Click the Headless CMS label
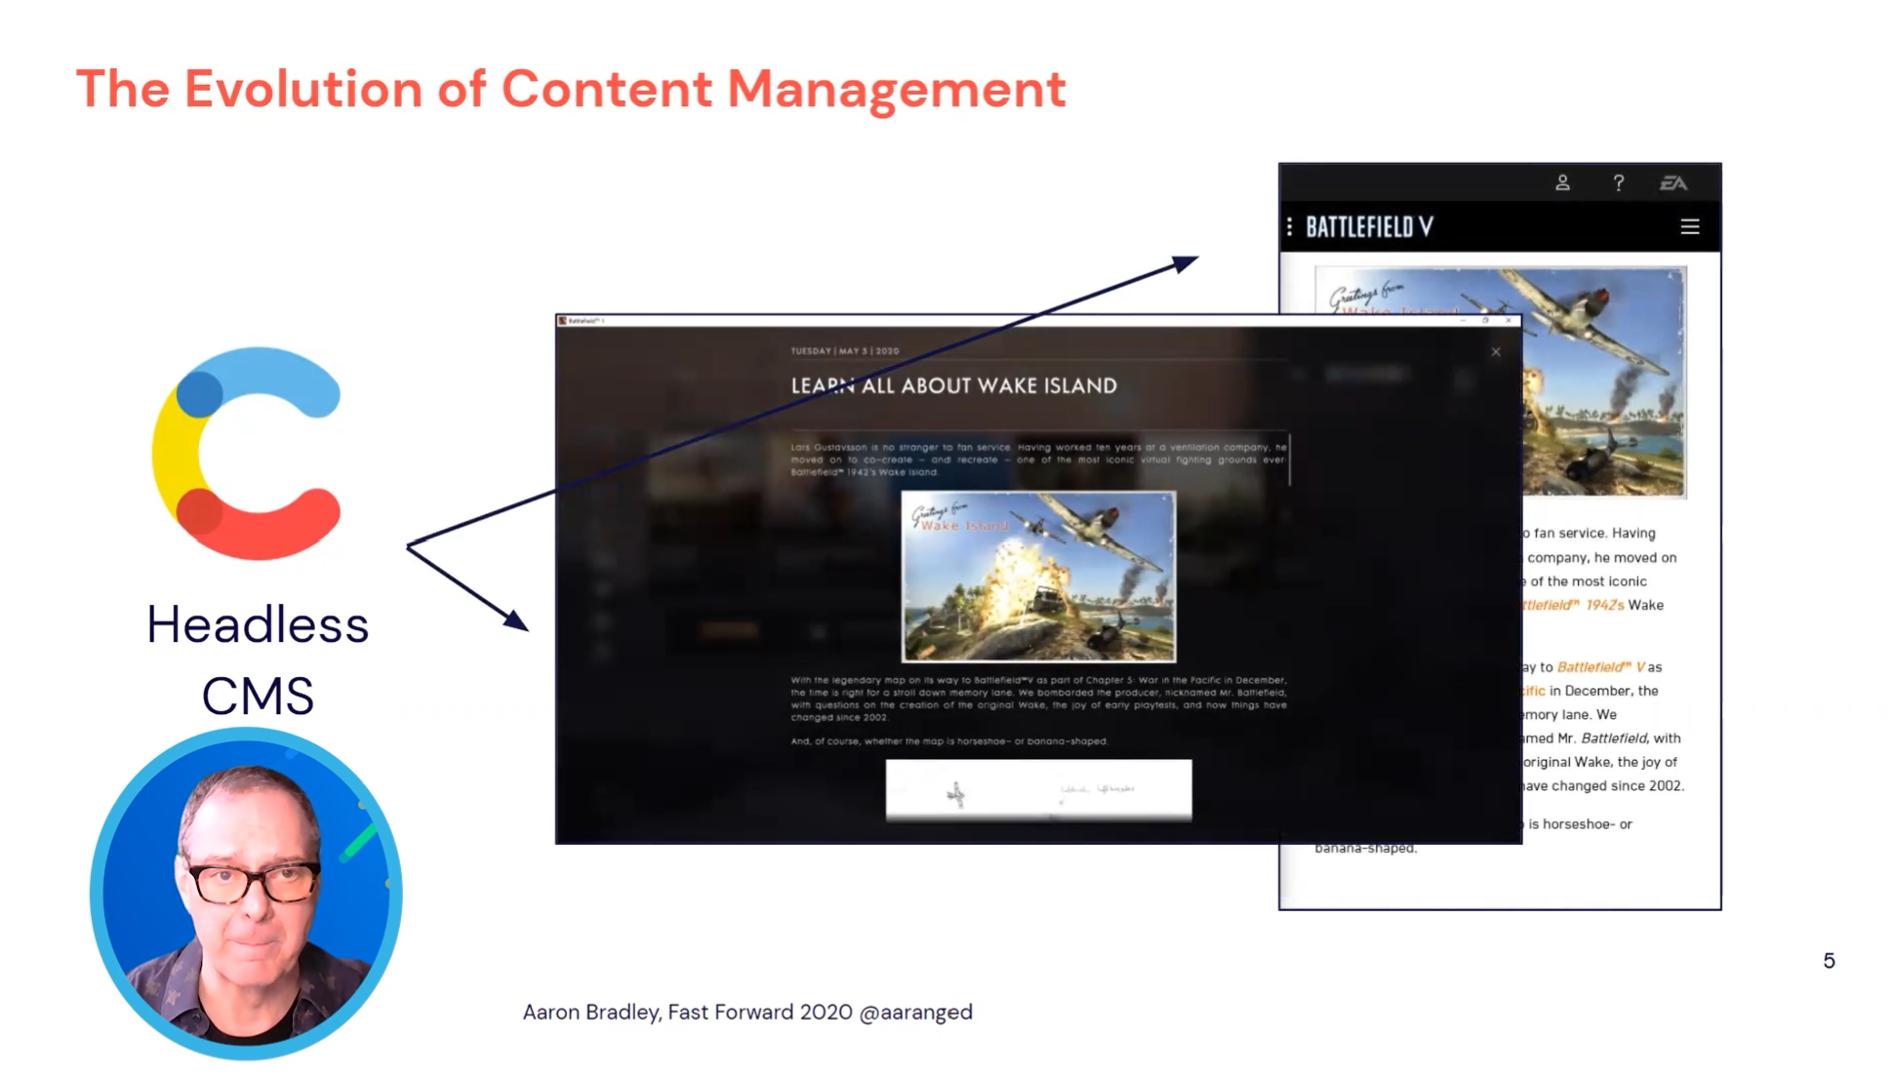Screen dimensions: 1893x1077 pos(258,658)
